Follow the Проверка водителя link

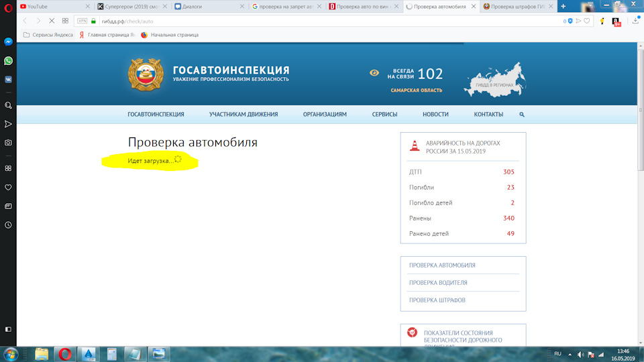point(438,283)
